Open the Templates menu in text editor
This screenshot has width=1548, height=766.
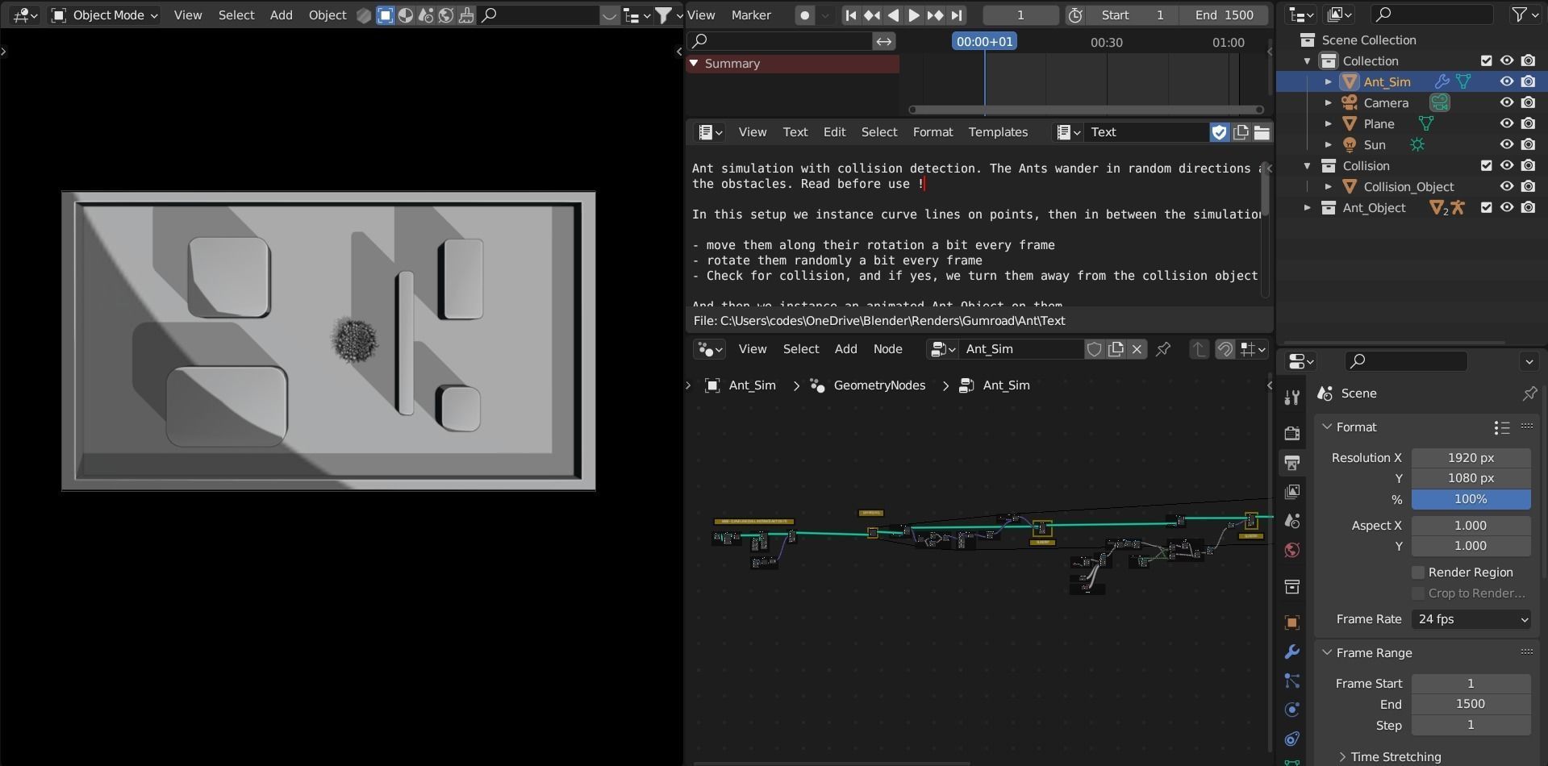coord(998,132)
